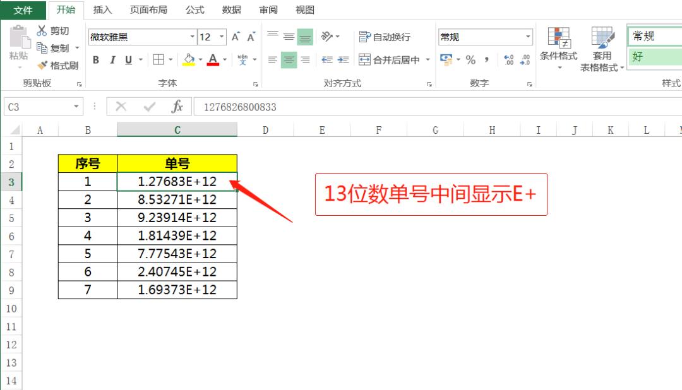Toggle italic formatting with I
This screenshot has width=682, height=390.
[112, 59]
